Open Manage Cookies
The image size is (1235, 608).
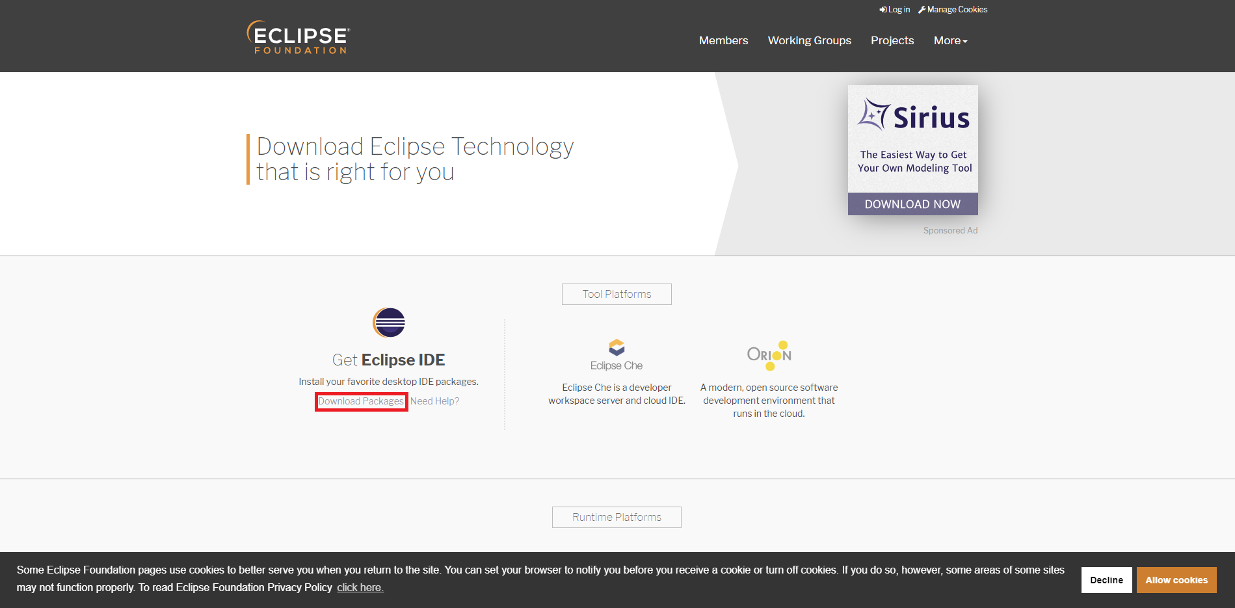point(953,10)
